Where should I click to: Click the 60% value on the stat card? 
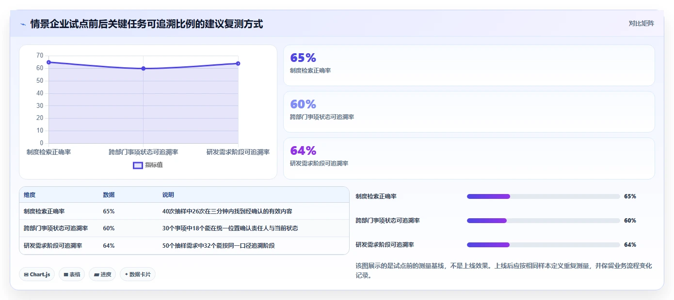[303, 104]
